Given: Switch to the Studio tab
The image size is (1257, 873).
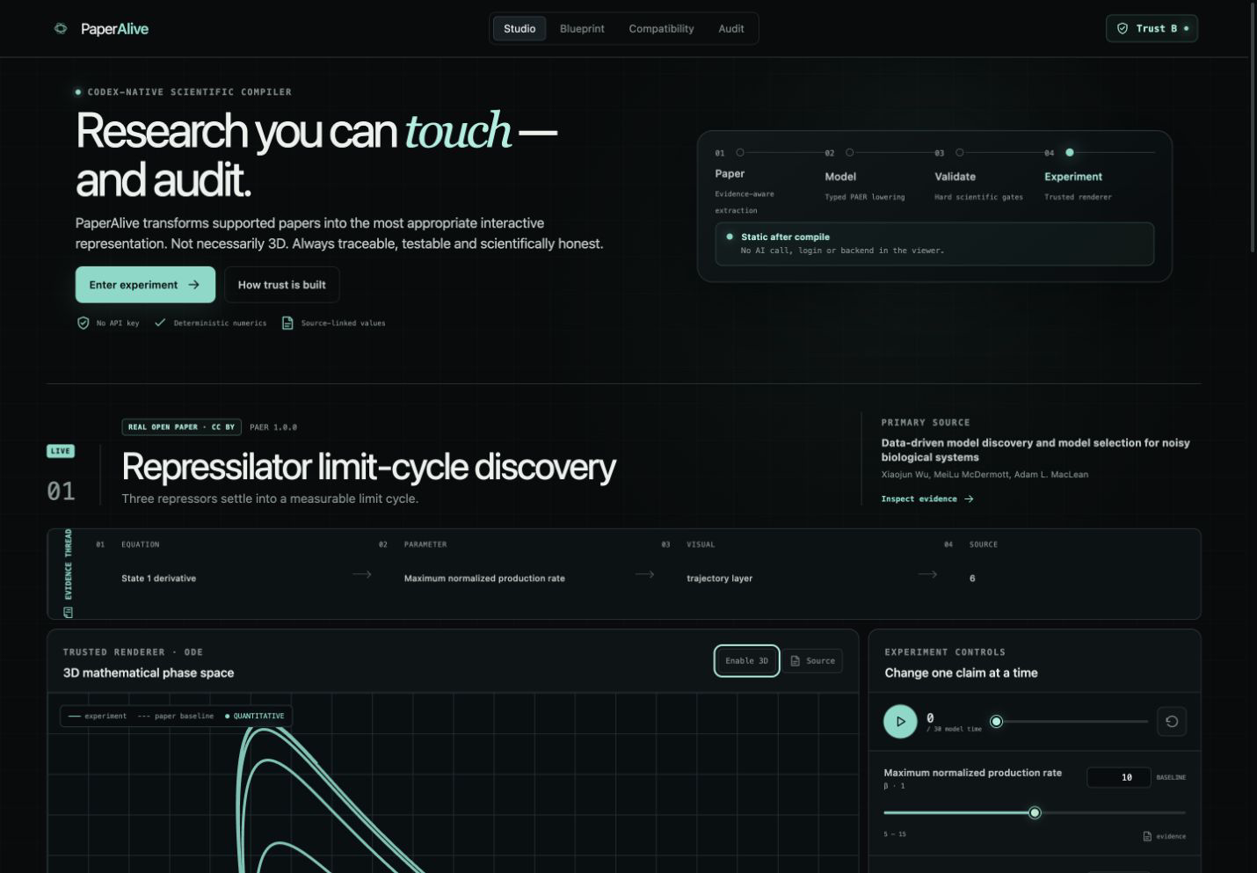Looking at the screenshot, I should tap(520, 29).
